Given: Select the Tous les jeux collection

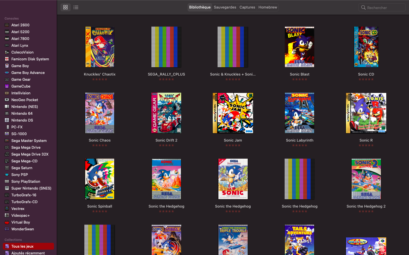Looking at the screenshot, I should pyautogui.click(x=28, y=246).
